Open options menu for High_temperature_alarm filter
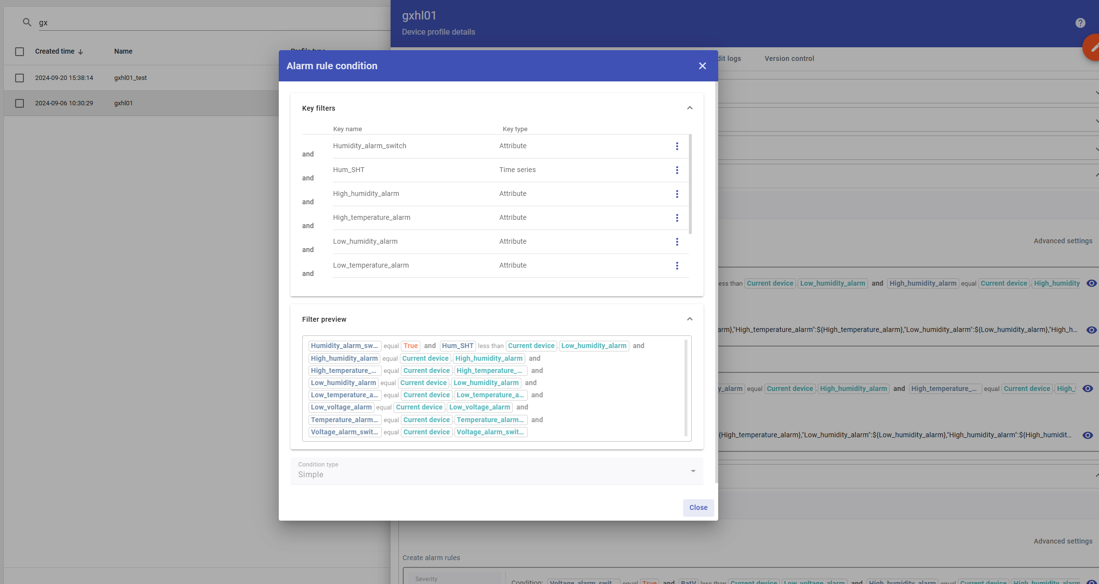Image resolution: width=1099 pixels, height=584 pixels. click(x=677, y=218)
